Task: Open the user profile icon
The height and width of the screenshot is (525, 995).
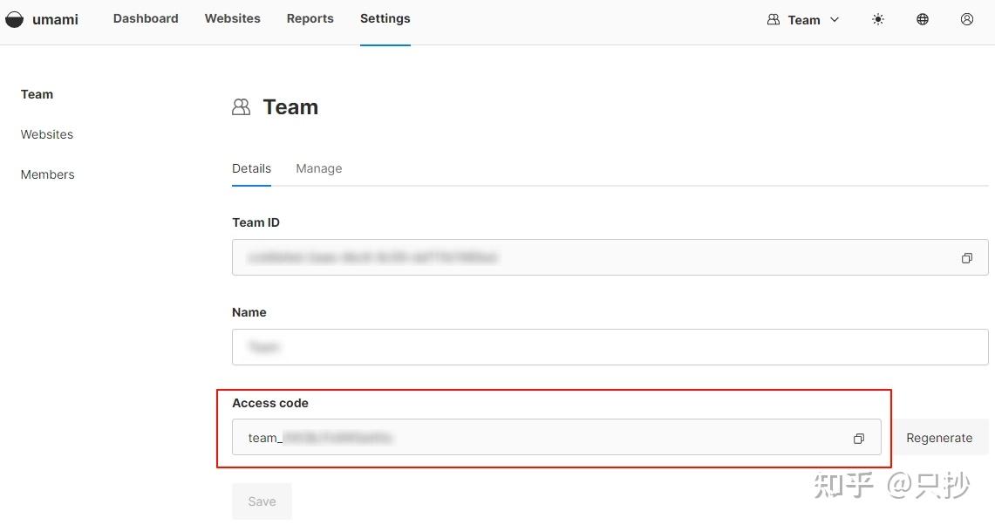Action: coord(967,20)
